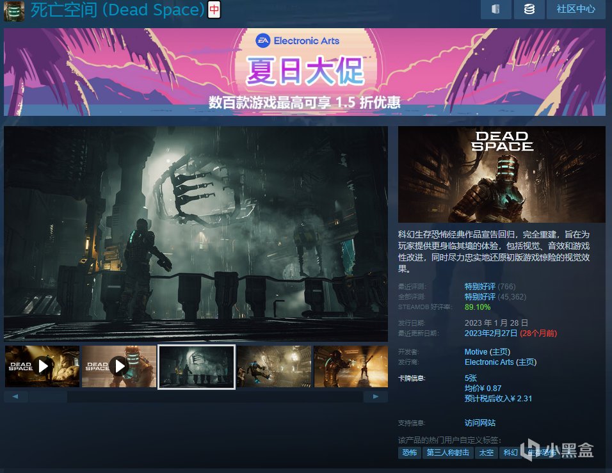Viewport: 612px width, 473px height.
Task: Play the second Dead Space trailer thumbnail
Action: (119, 367)
